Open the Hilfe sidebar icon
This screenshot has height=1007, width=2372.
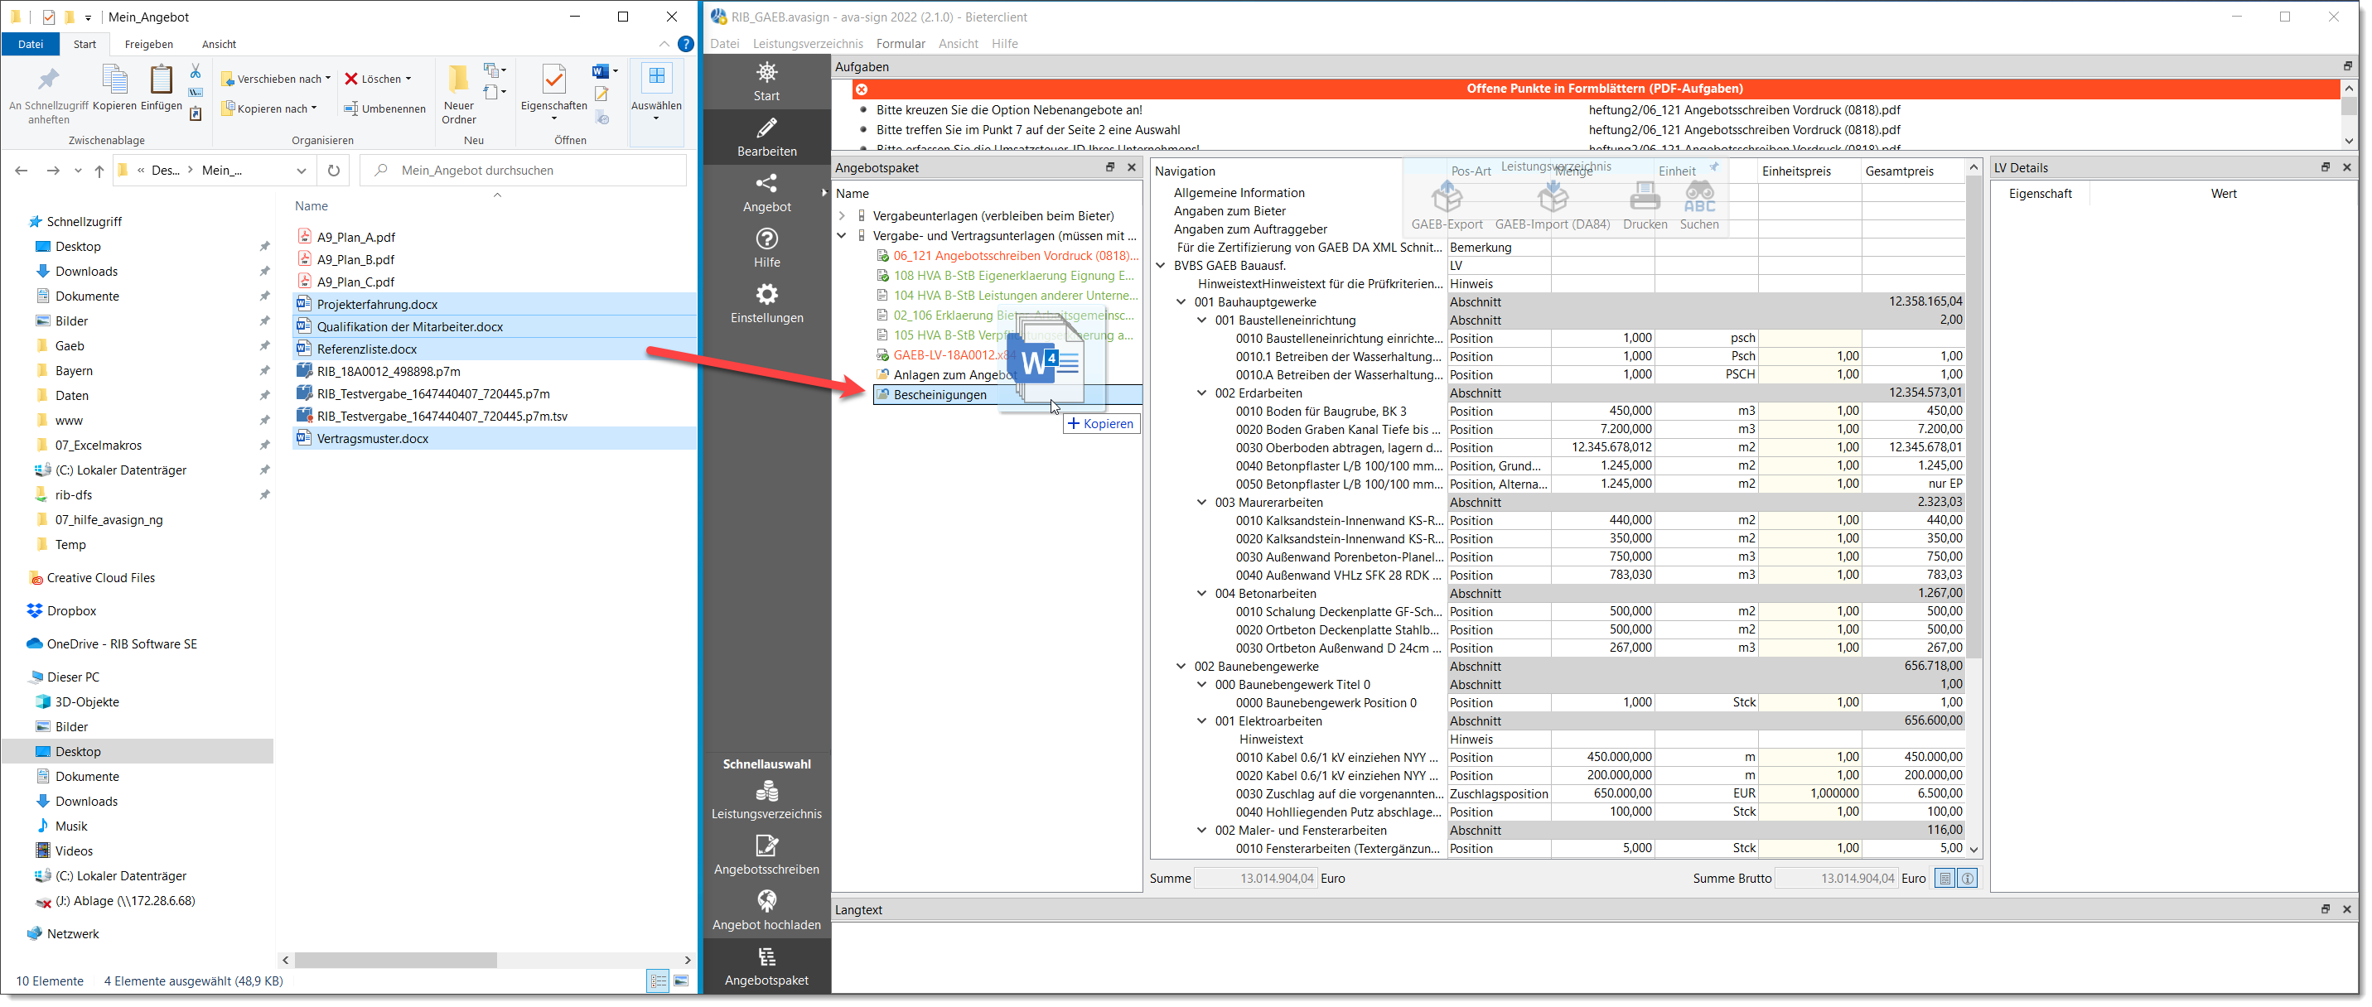click(766, 248)
